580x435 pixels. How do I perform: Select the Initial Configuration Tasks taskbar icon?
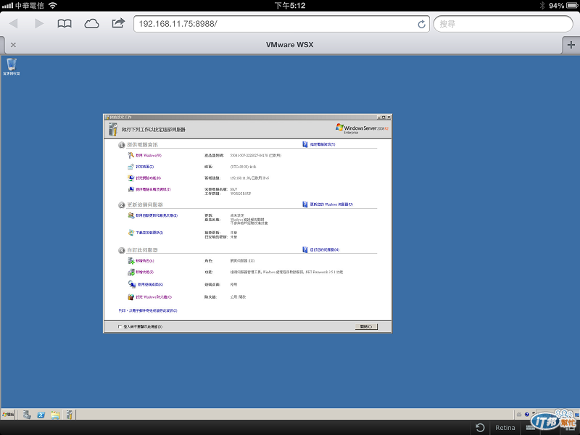pos(69,415)
